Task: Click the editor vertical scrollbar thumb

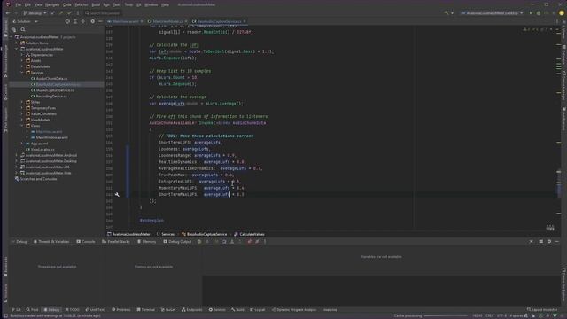Action: coord(559,183)
